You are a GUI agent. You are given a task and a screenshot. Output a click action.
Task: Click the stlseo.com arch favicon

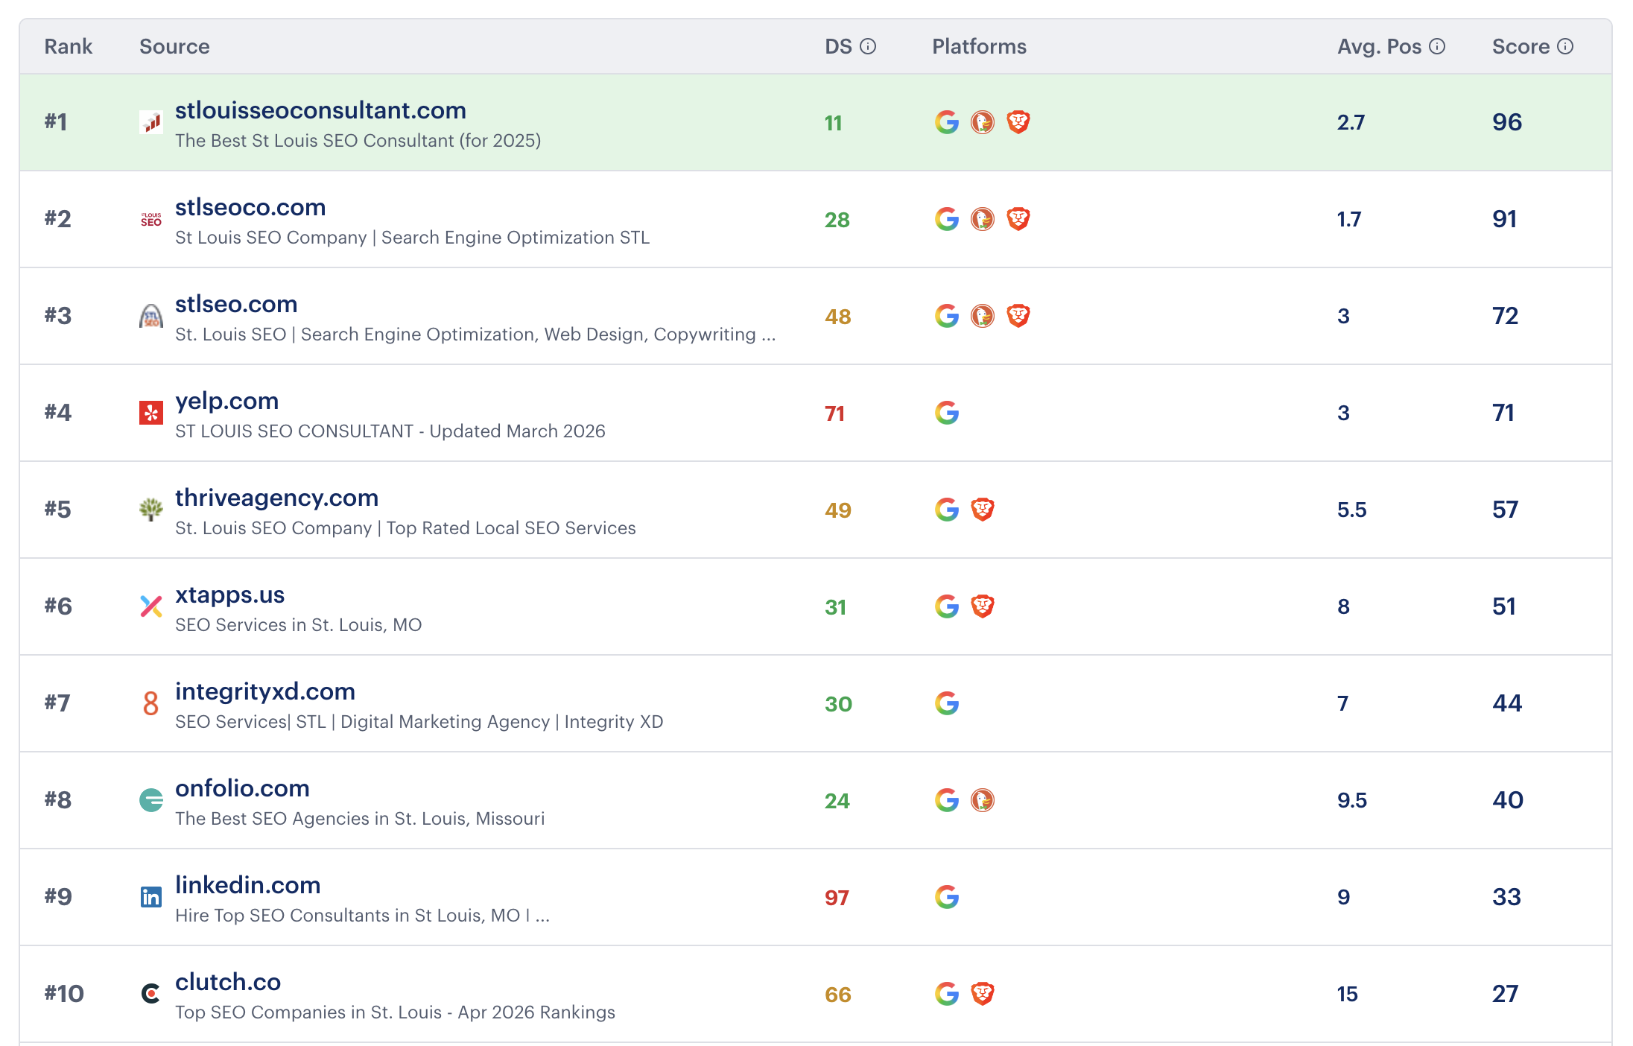(x=151, y=316)
